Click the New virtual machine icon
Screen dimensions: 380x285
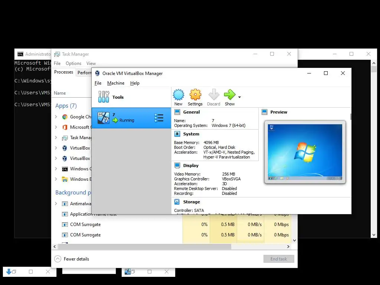178,95
